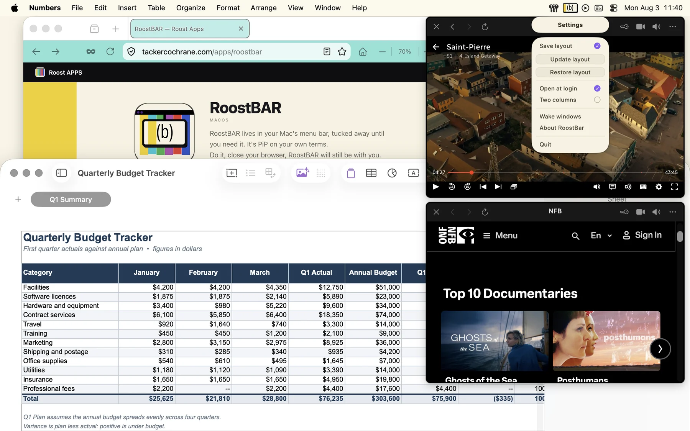Go back using arrow beside Saint-Pierre title
The width and height of the screenshot is (690, 431).
point(436,47)
